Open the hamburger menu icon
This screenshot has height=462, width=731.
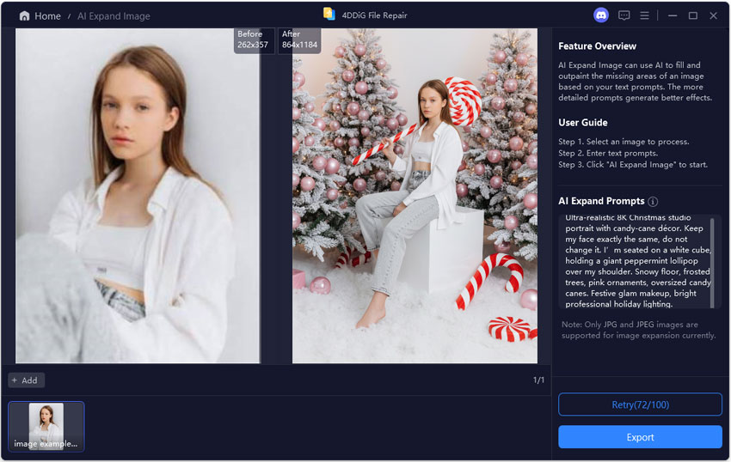pos(644,15)
